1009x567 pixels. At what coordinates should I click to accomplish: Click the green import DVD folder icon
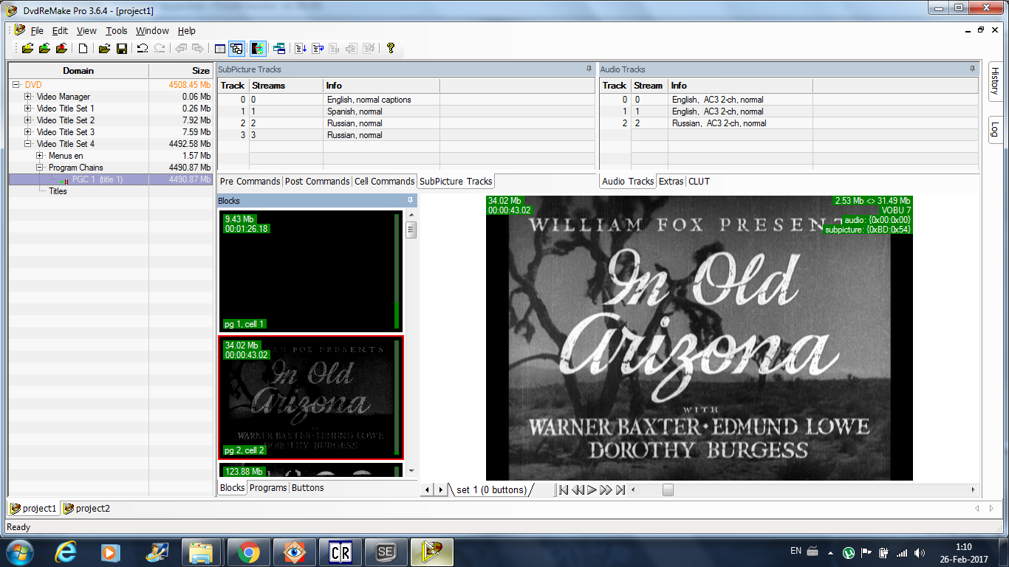point(44,49)
